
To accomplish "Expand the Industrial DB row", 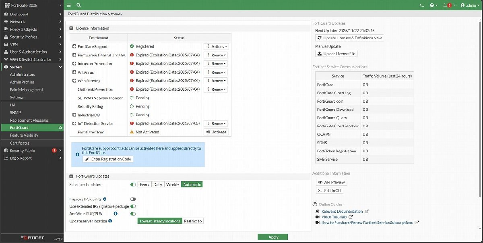I will pos(74,115).
